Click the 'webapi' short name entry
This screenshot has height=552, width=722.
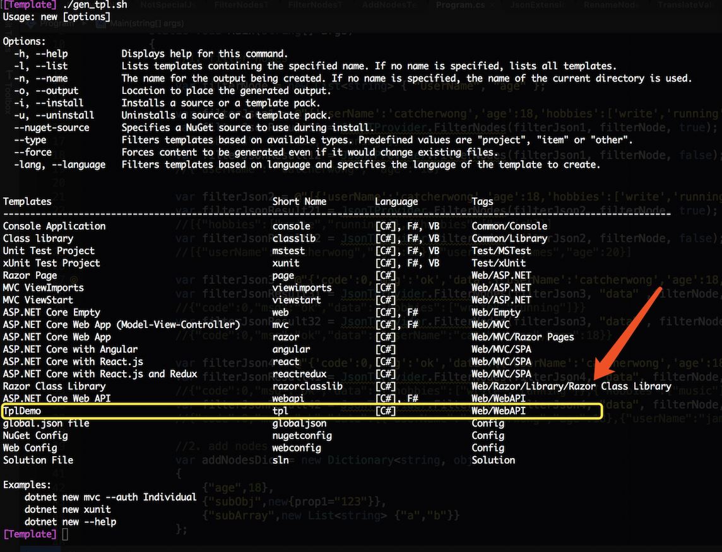click(288, 399)
